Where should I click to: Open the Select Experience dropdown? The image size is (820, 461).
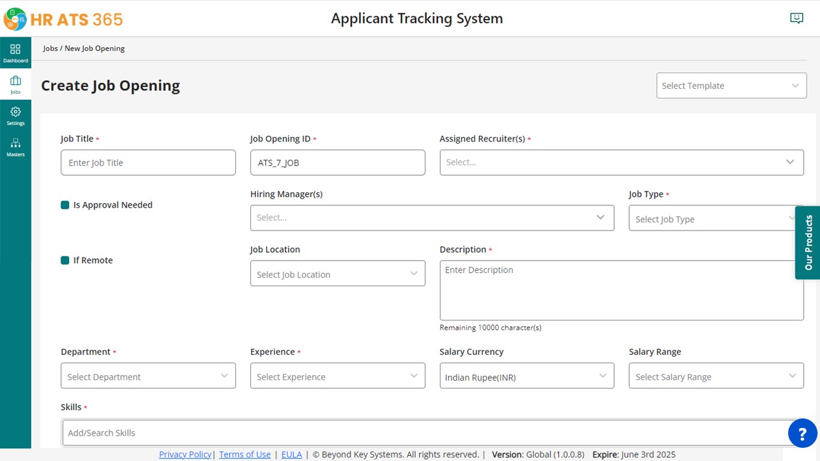pos(337,376)
